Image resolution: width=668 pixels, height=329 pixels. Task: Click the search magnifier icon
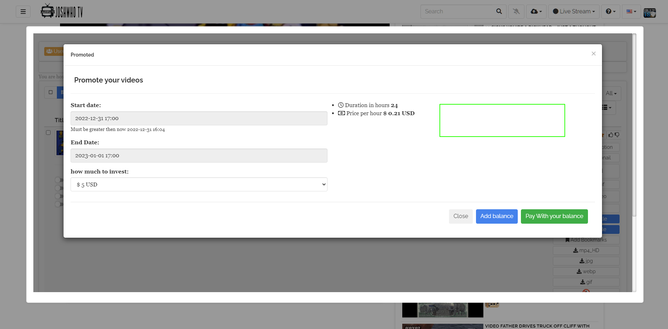[499, 11]
